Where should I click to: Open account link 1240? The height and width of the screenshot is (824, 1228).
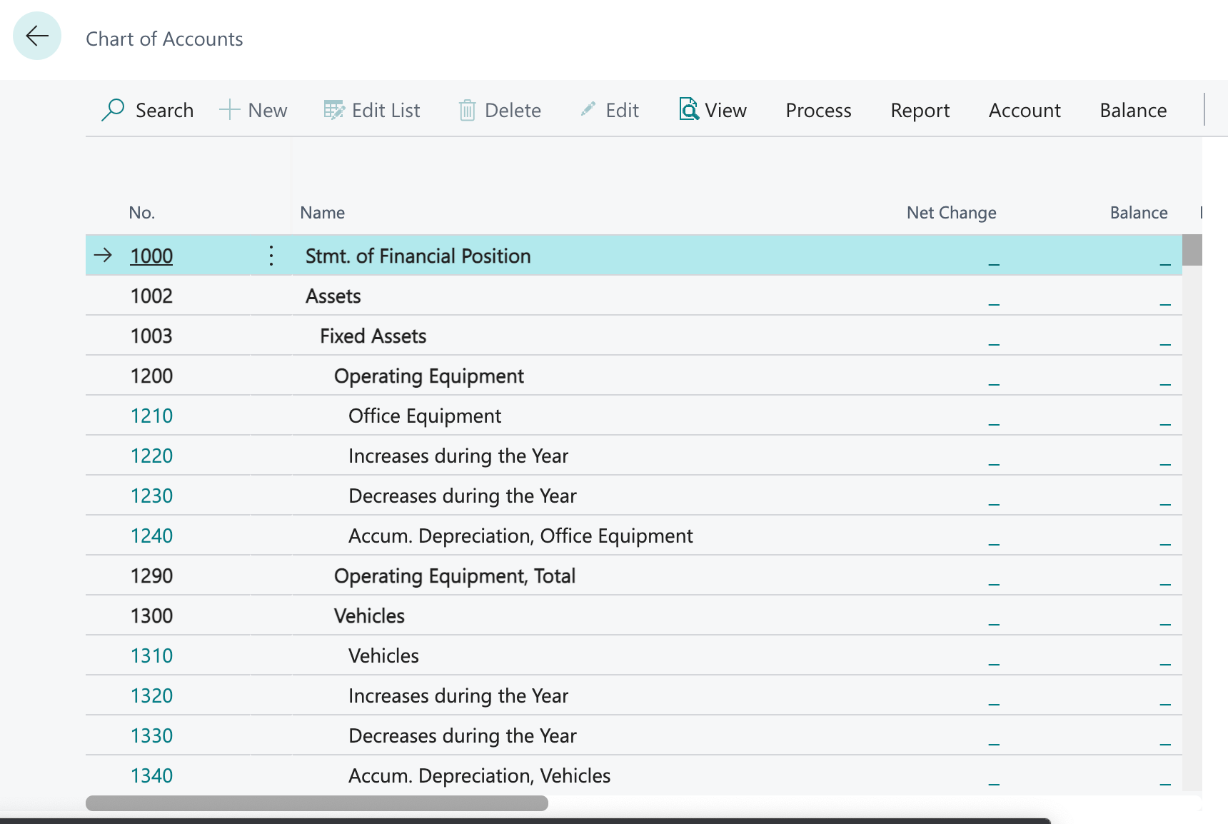tap(151, 536)
